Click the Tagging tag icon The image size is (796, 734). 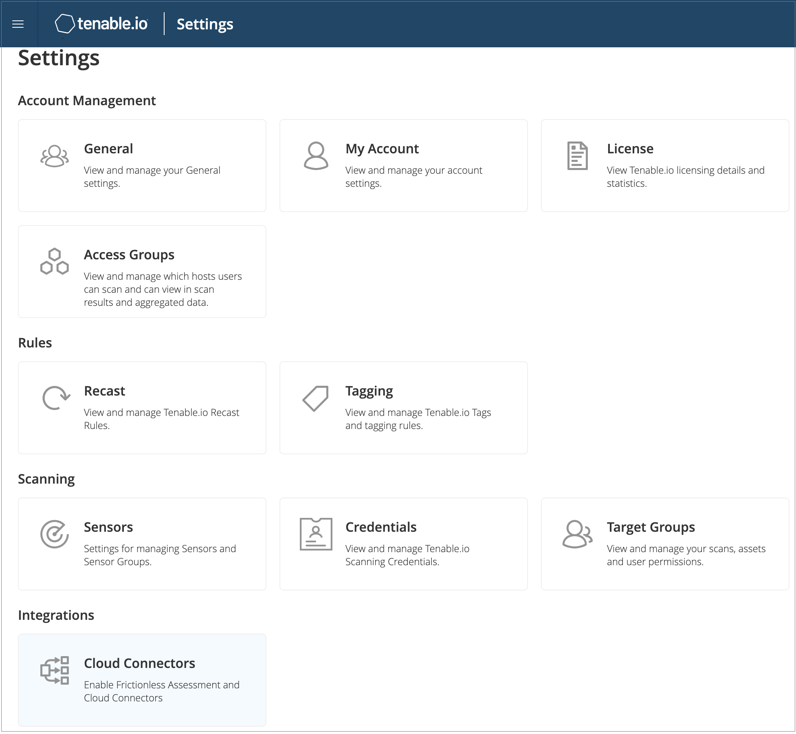tap(316, 398)
